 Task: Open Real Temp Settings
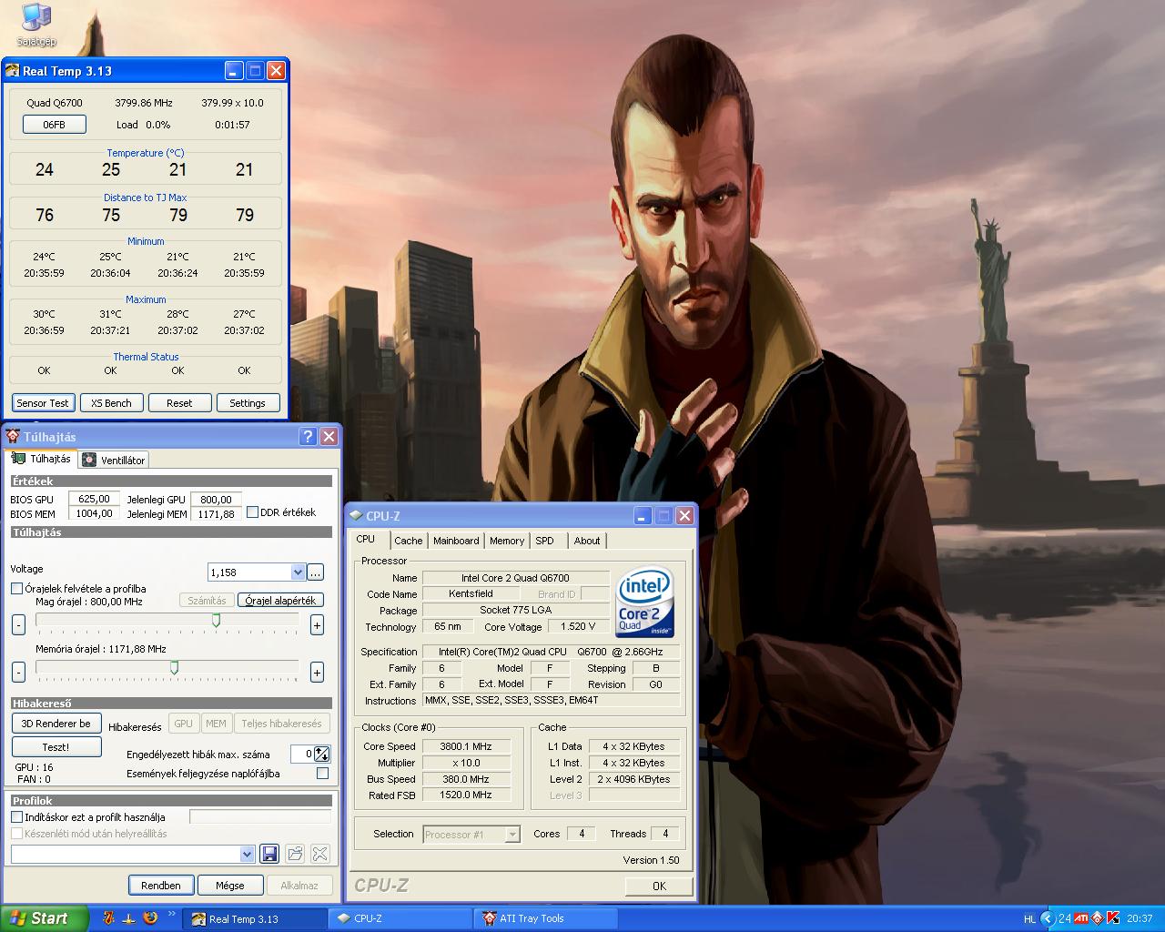248,403
